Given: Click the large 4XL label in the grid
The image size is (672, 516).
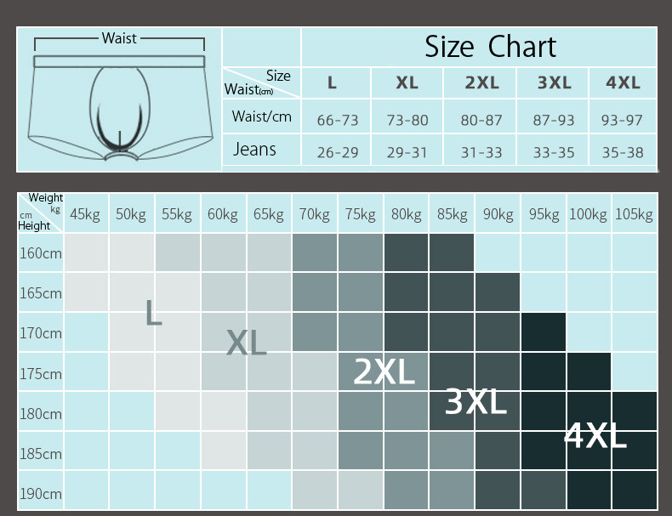Looking at the screenshot, I should [595, 437].
